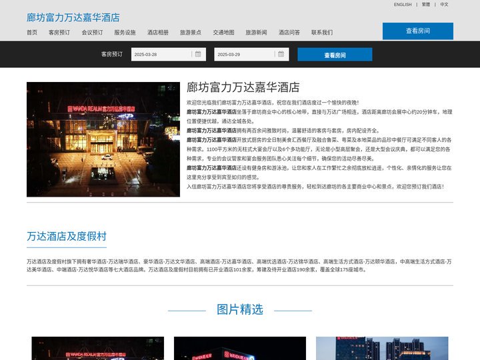Viewport: 480px width, 360px height.
Task: Open middle gallery thumbnail with Wanda Realm sign
Action: click(240, 349)
